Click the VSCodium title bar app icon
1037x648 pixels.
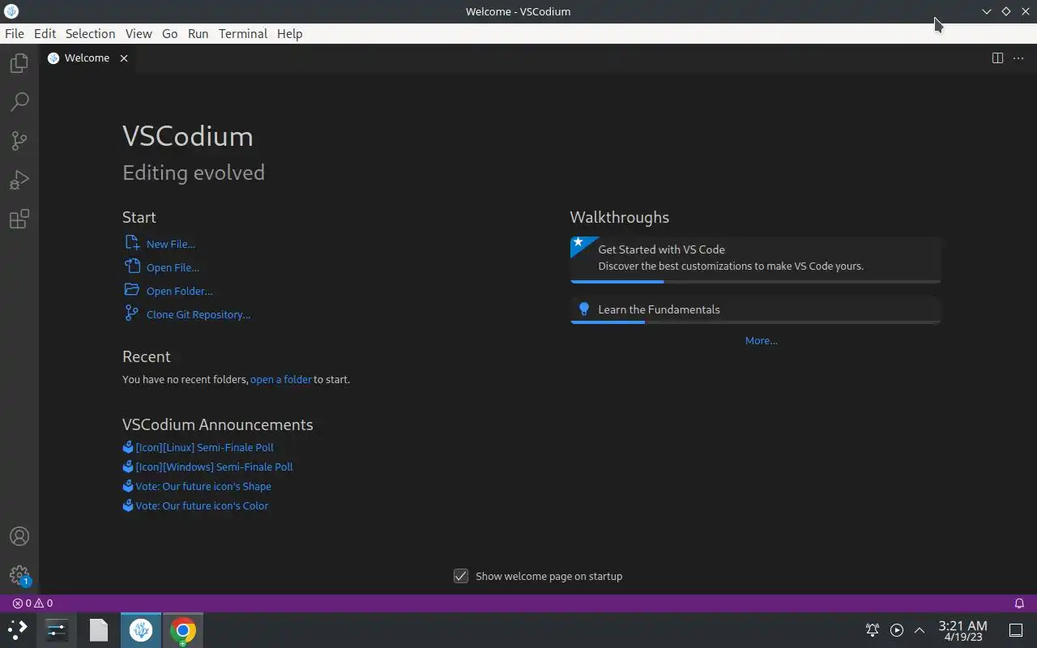[x=11, y=11]
